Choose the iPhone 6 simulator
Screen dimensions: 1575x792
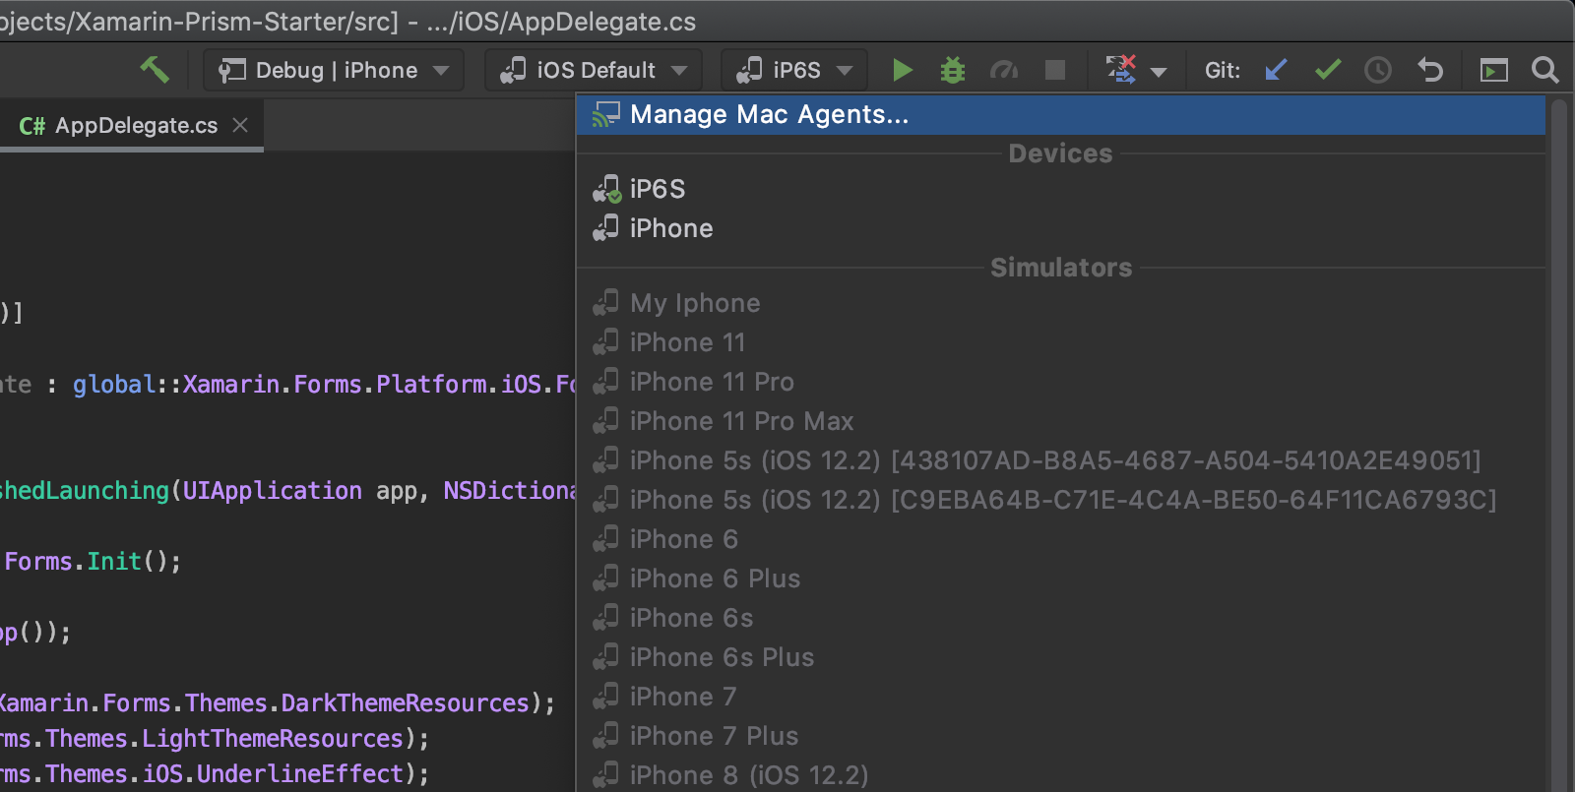click(x=1060, y=539)
